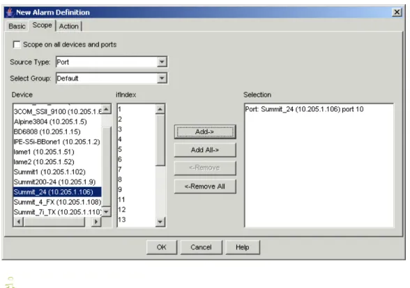Select ifIndex 12
410x288 pixels.
click(x=136, y=210)
